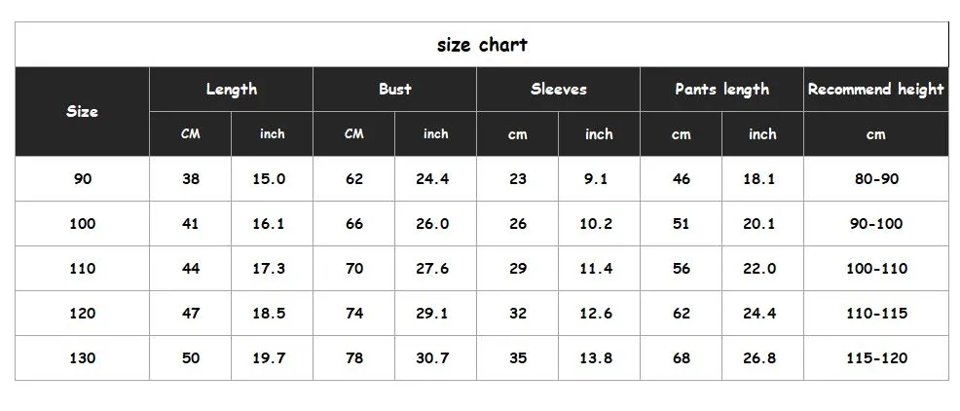Select the Sleeves column header
Image resolution: width=960 pixels, height=411 pixels.
558,90
